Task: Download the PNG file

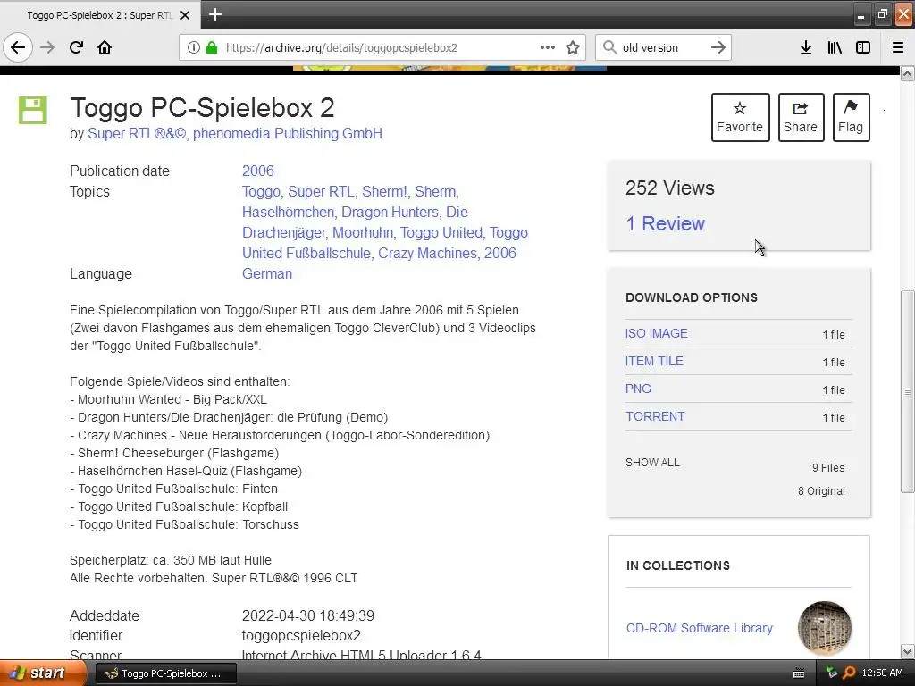Action: [x=638, y=389]
